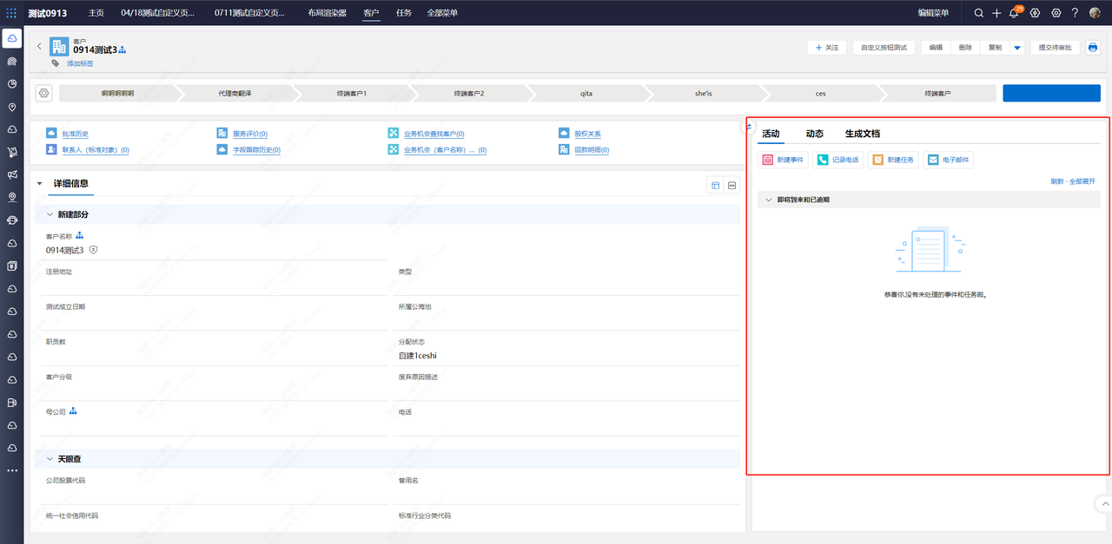Click the 新建事件 button
The image size is (1112, 544).
click(783, 160)
